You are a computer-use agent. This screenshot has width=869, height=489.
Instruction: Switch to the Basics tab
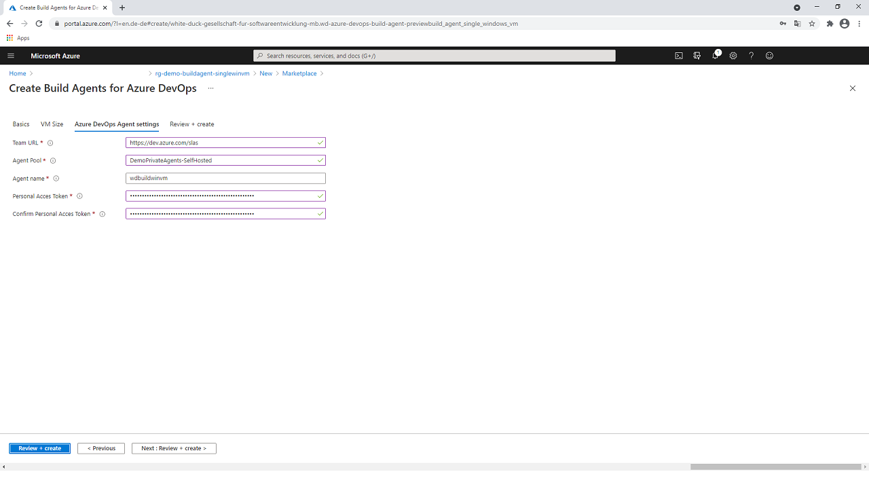(x=21, y=124)
